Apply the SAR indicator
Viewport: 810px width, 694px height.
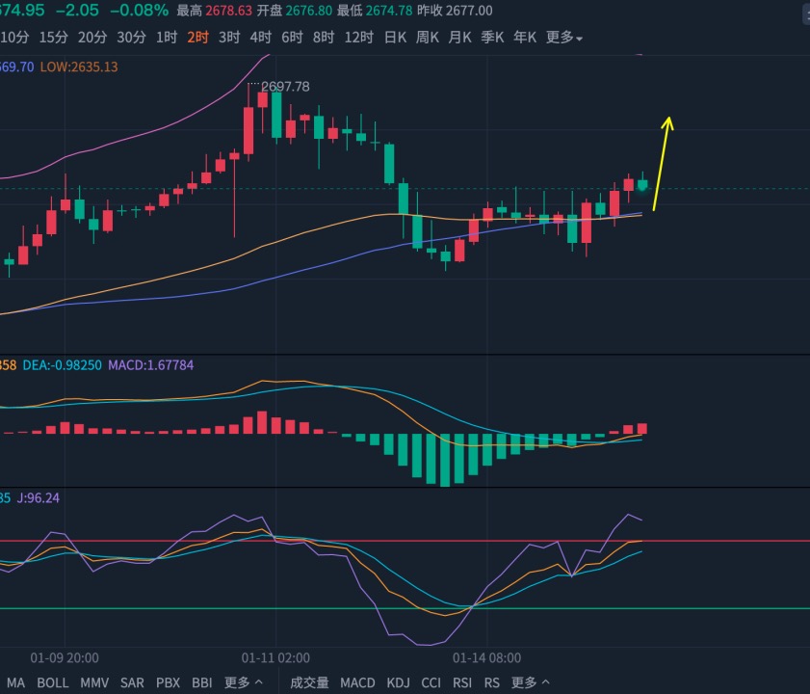tap(132, 682)
